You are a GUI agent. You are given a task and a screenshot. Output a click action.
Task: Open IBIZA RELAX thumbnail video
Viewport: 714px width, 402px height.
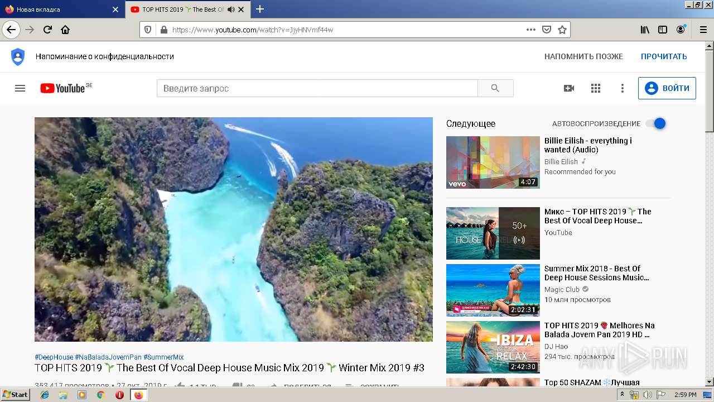coord(493,347)
